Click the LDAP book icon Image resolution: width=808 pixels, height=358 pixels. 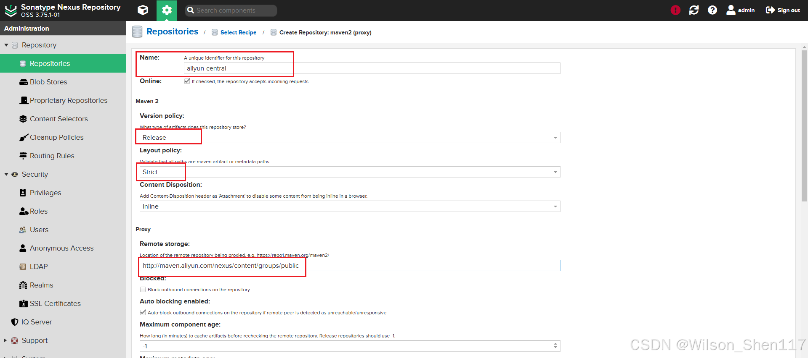click(23, 267)
